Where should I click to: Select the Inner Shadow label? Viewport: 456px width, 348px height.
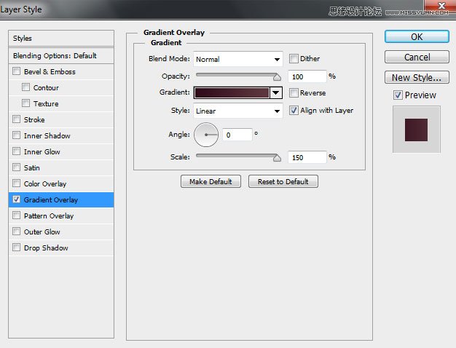click(x=47, y=135)
